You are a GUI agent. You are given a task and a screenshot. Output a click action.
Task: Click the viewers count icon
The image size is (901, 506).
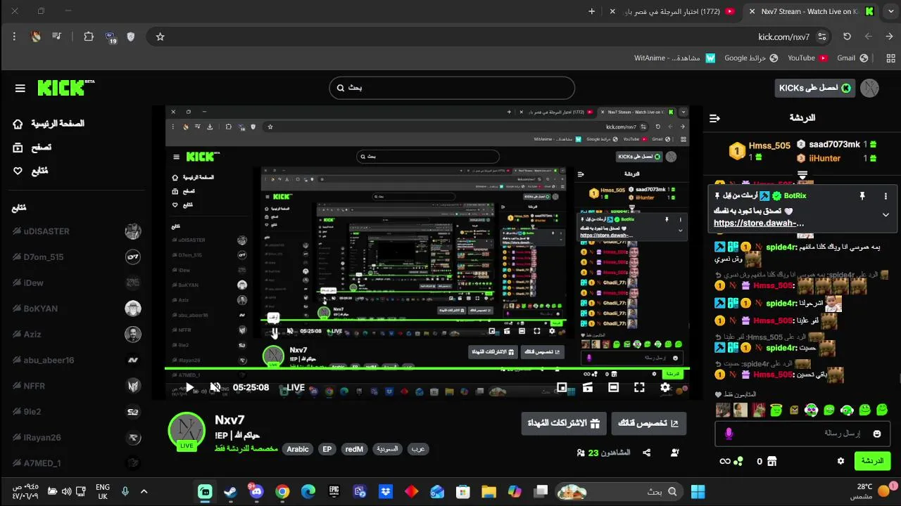[581, 453]
